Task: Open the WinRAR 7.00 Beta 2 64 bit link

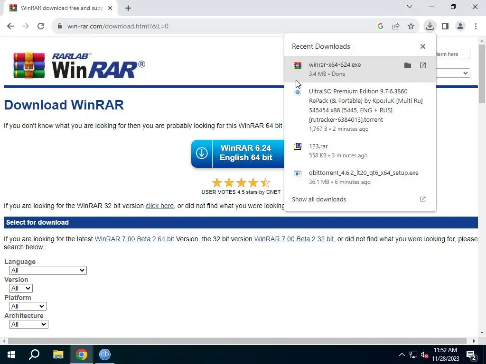Action: (x=134, y=239)
